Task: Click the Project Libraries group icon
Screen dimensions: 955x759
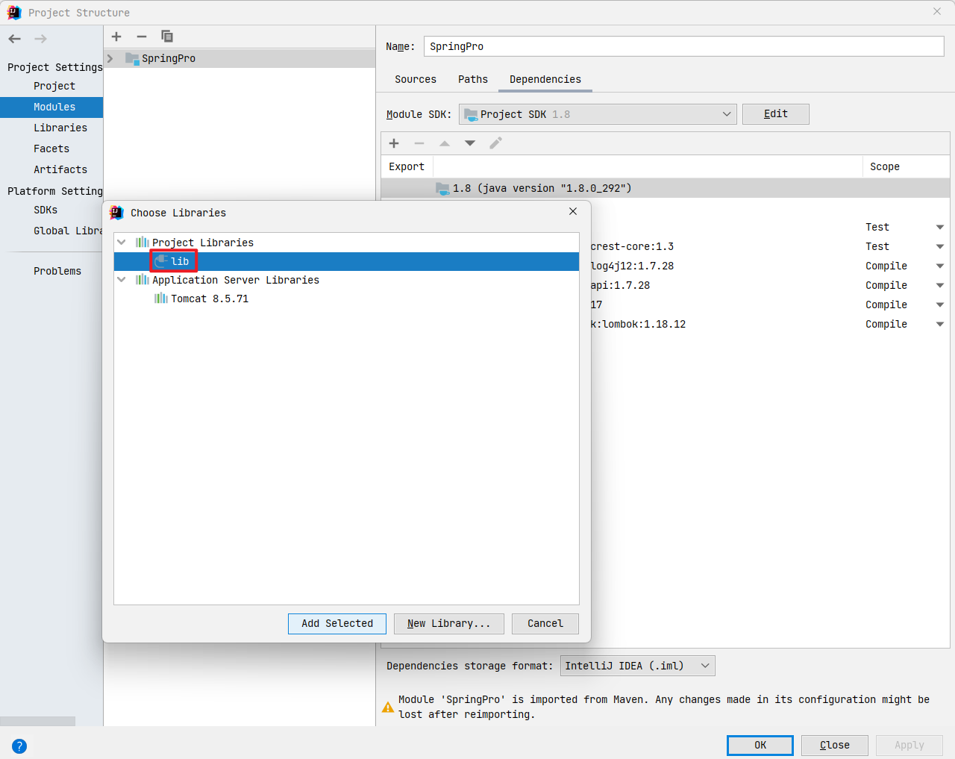Action: point(143,243)
